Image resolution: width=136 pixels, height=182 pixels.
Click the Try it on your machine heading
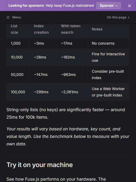[x=40, y=165]
